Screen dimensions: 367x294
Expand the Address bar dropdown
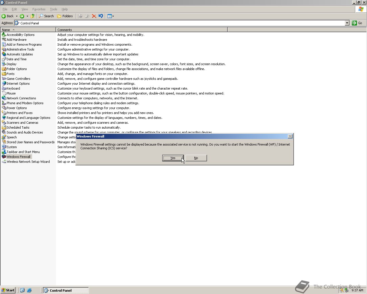click(x=347, y=23)
